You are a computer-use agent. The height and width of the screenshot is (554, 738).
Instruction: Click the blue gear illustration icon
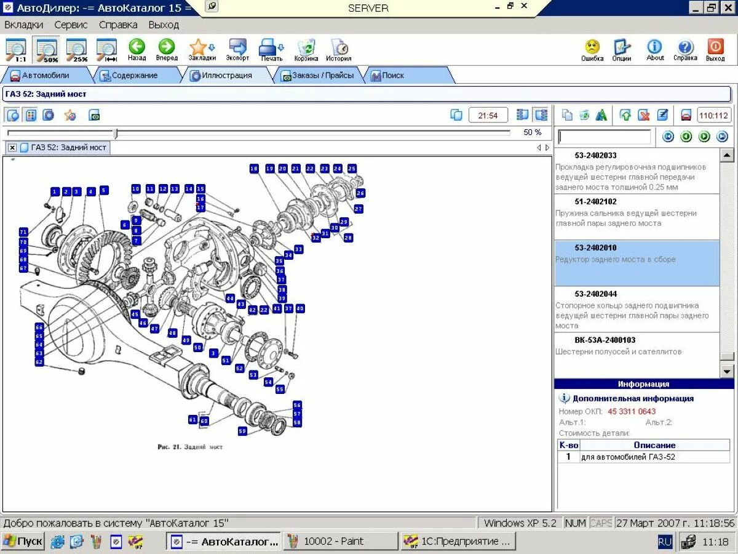48,115
